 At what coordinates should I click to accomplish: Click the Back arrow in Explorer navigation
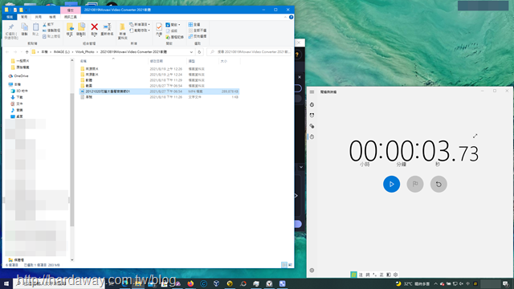[7, 51]
